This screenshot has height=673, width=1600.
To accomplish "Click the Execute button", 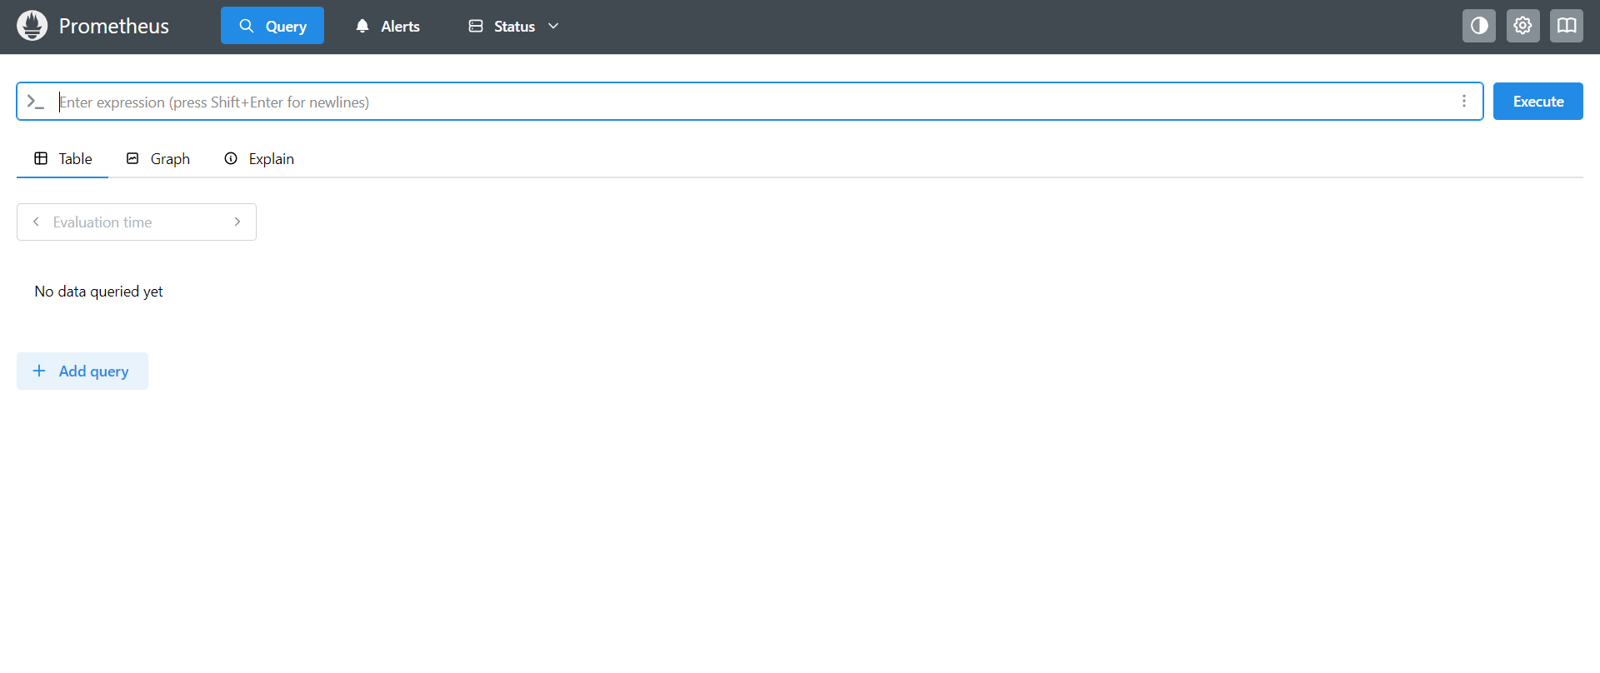I will tap(1538, 101).
